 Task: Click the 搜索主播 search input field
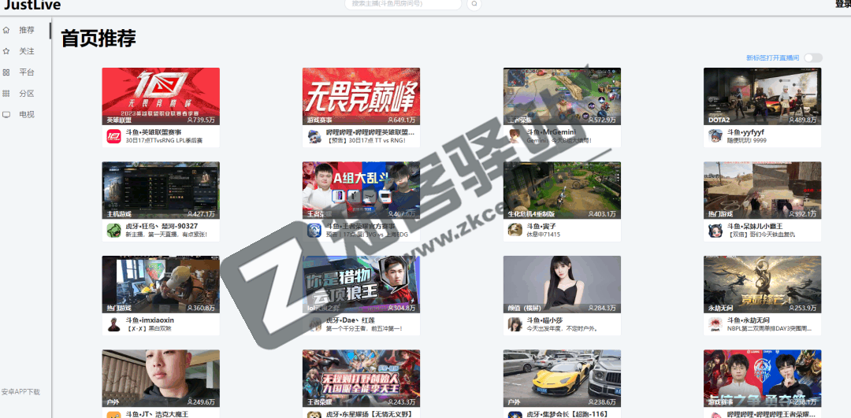[x=402, y=4]
